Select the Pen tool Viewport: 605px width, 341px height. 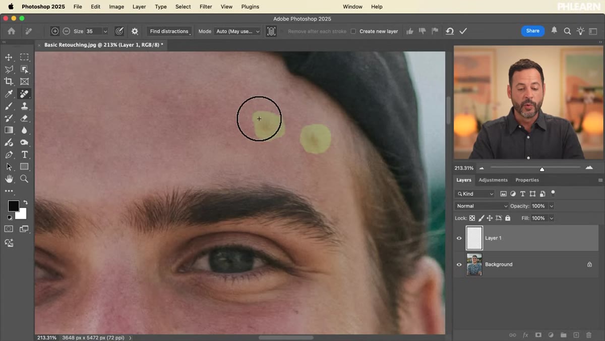[x=9, y=155]
